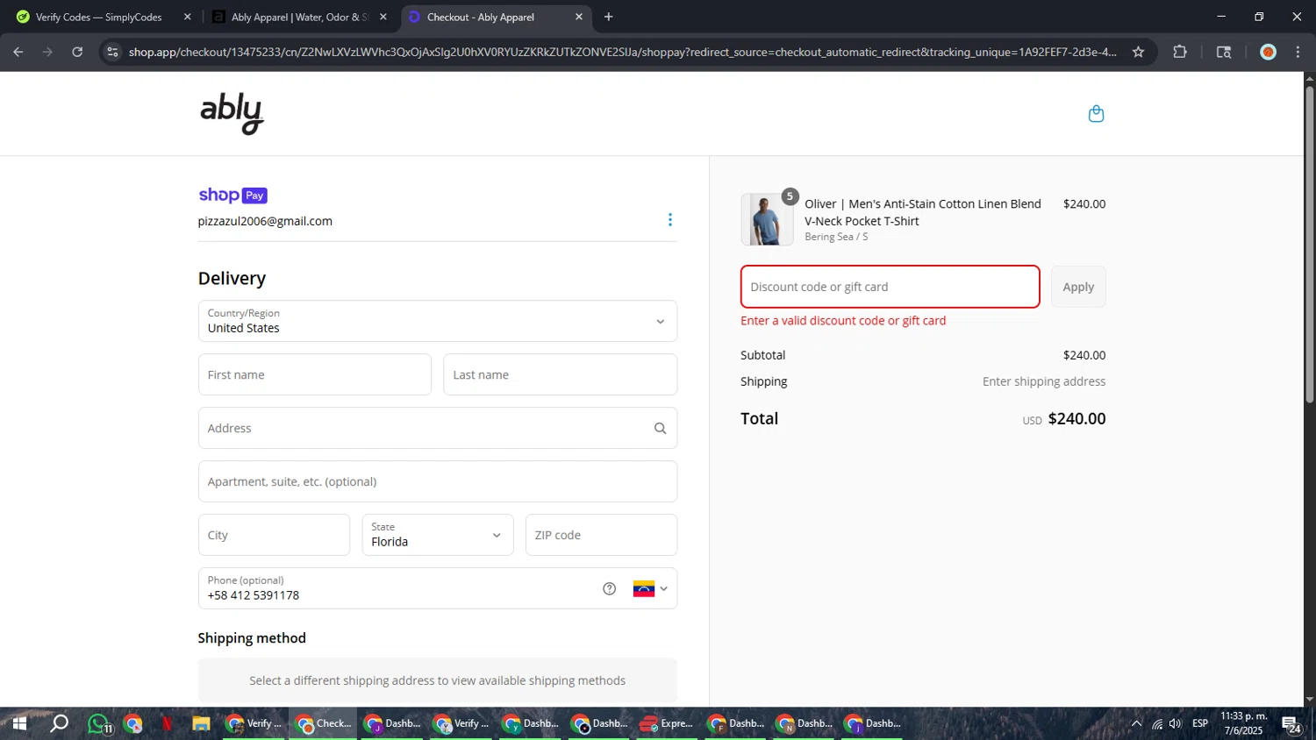Click the 'Bering Sea / S' variant text
This screenshot has height=740, width=1316.
[836, 237]
